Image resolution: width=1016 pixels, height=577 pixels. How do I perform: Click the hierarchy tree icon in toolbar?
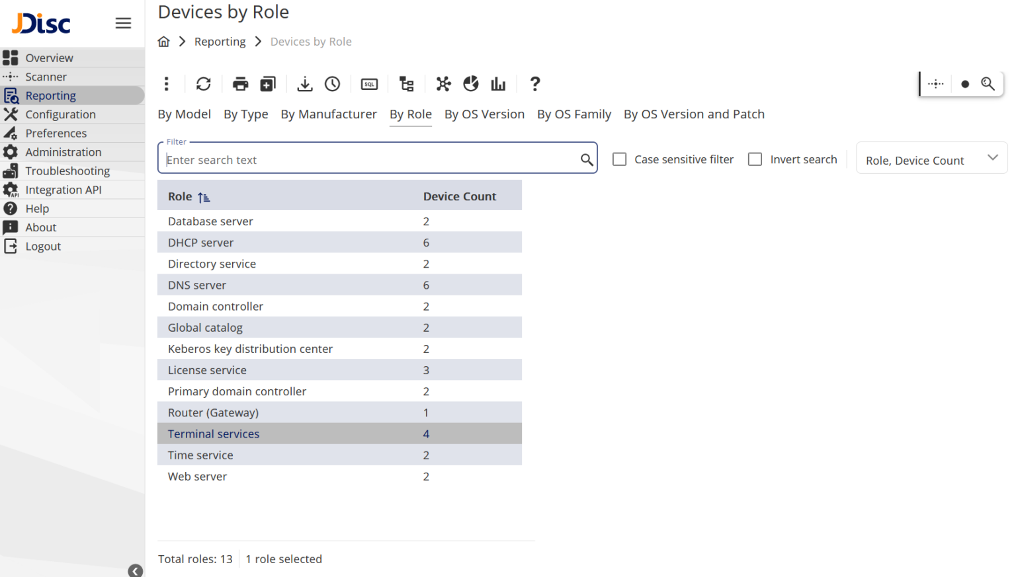click(x=407, y=84)
